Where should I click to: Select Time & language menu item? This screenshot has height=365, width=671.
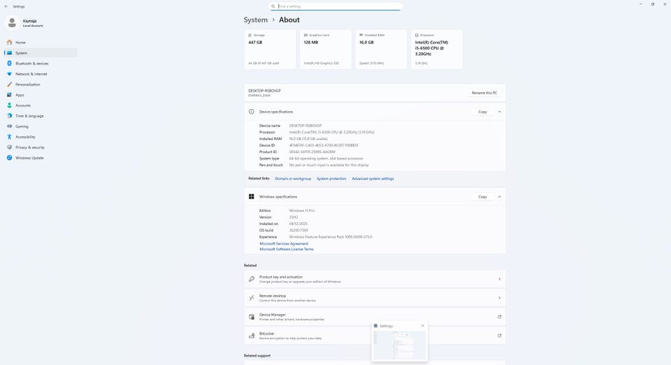pyautogui.click(x=29, y=116)
